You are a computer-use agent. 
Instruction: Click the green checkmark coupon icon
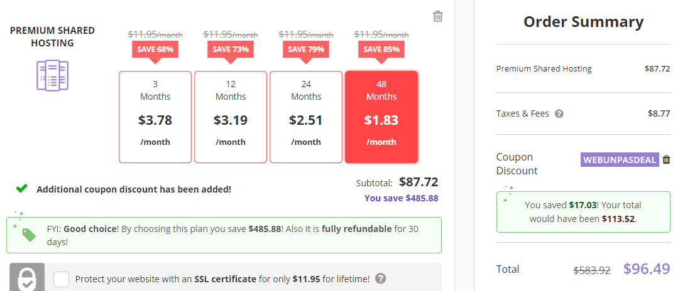tap(22, 188)
